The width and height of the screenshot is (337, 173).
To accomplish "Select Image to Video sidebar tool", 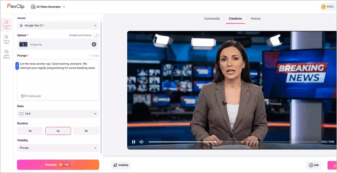I will tap(6, 25).
